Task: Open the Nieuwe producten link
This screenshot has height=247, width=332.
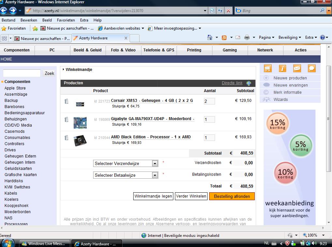Action: (290, 78)
